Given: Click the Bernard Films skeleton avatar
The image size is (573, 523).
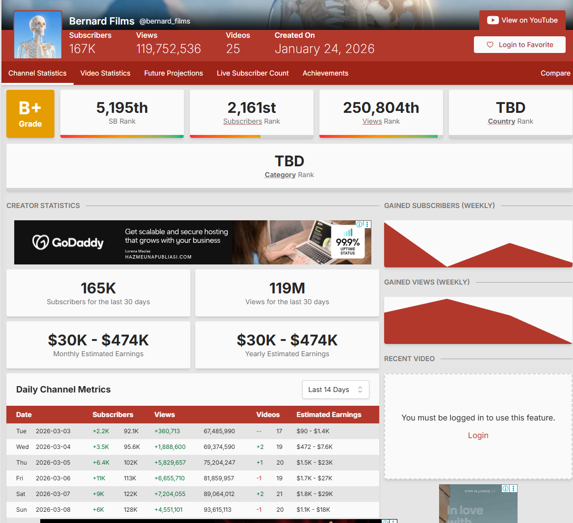Looking at the screenshot, I should point(38,35).
